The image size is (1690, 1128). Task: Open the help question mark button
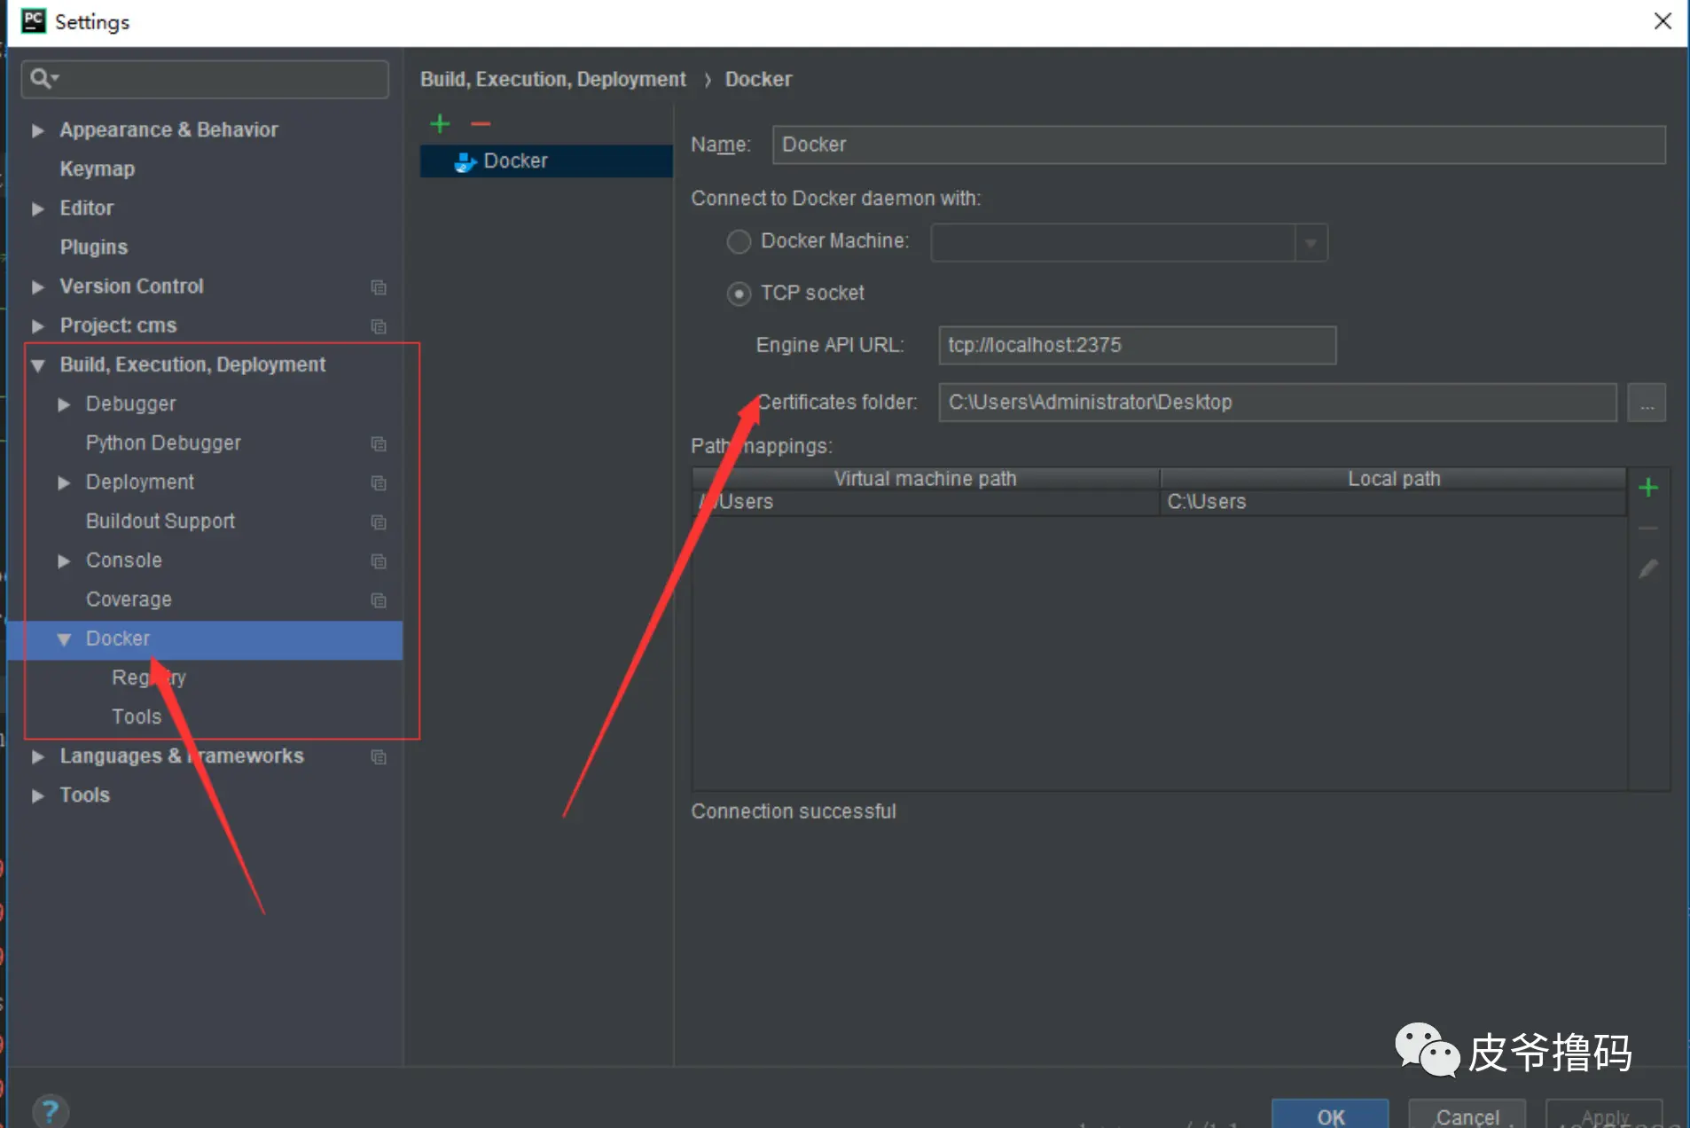tap(51, 1110)
